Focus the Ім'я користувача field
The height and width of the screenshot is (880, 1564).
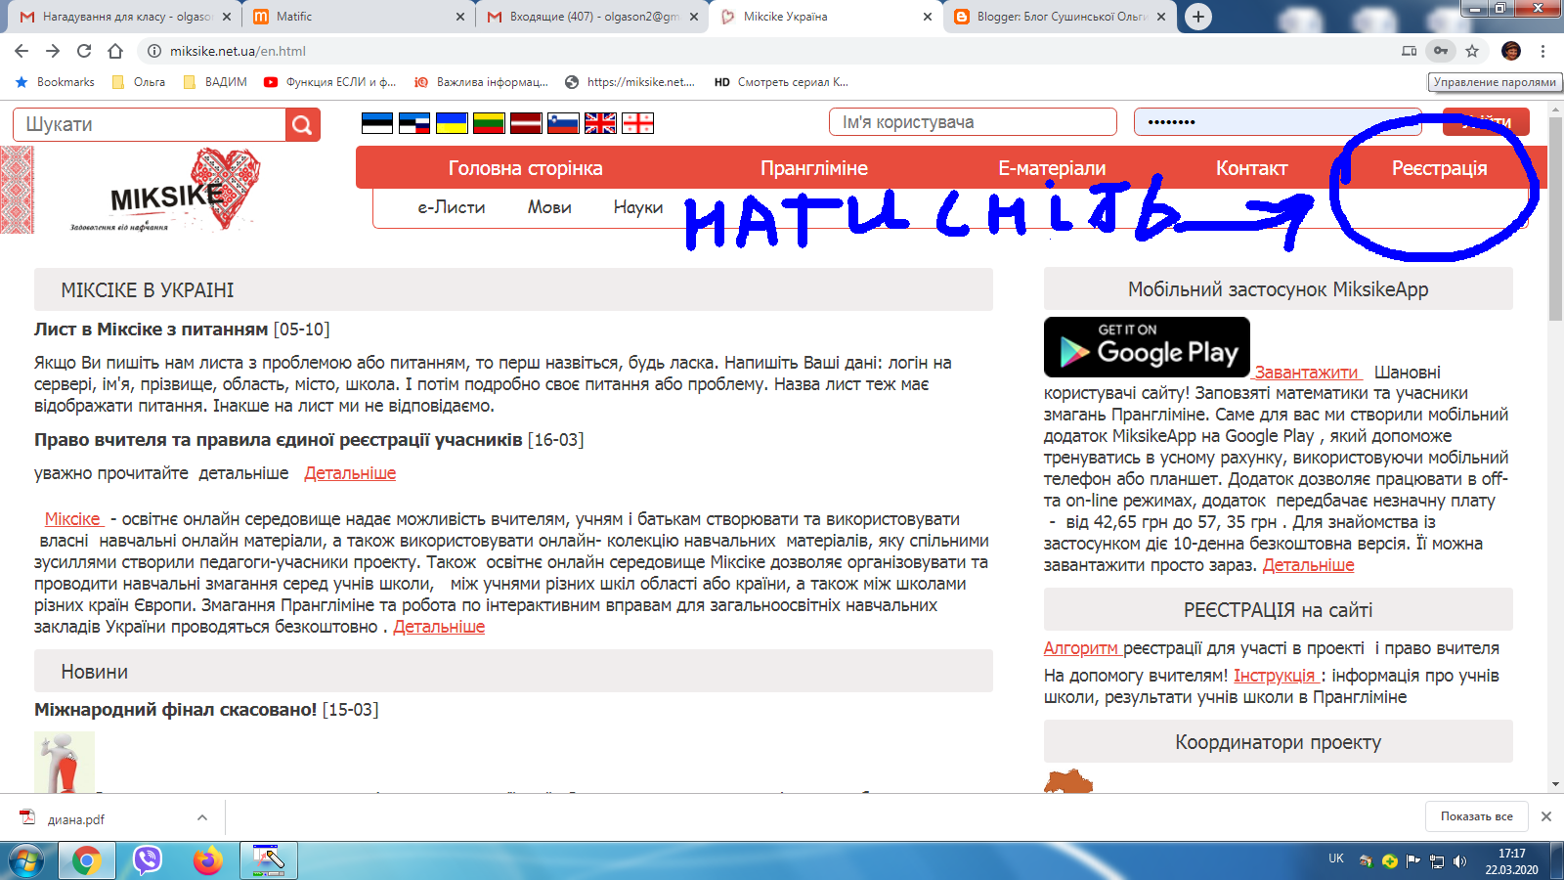973,122
